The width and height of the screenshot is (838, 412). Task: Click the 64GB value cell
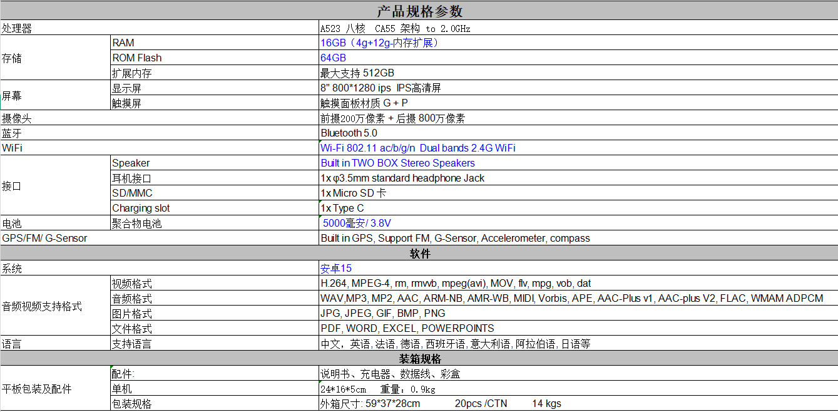click(x=578, y=58)
